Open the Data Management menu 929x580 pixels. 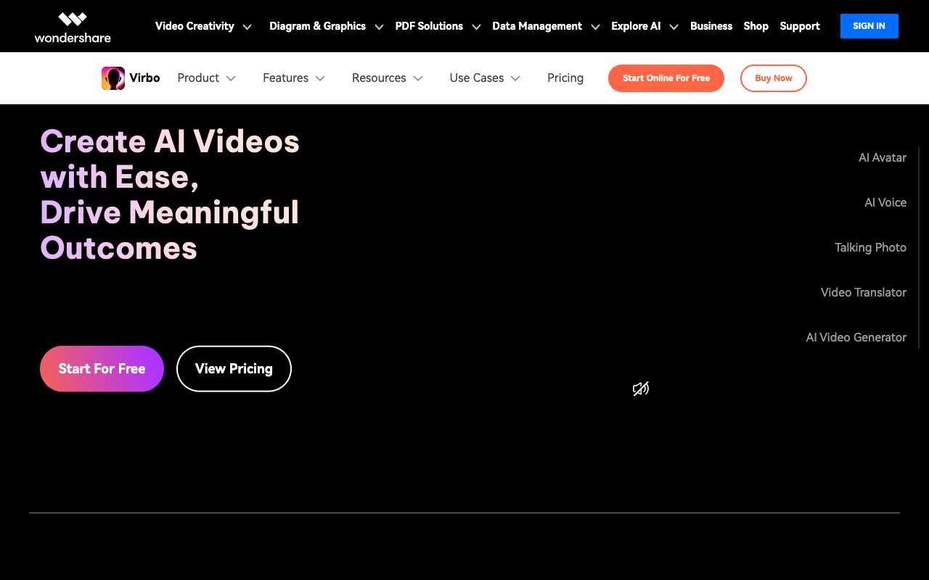point(537,26)
